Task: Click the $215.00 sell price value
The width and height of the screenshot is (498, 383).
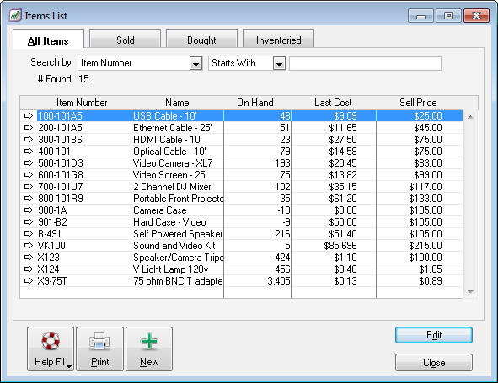Action: coord(426,245)
